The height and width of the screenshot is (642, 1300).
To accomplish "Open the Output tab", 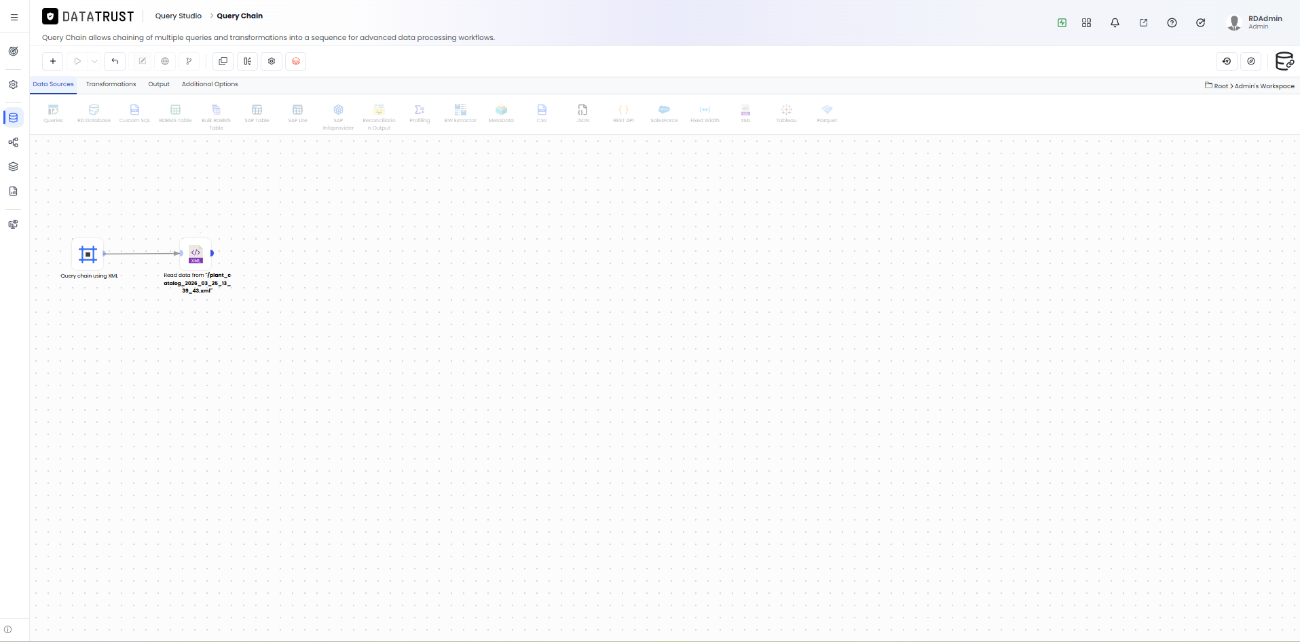I will coord(159,84).
